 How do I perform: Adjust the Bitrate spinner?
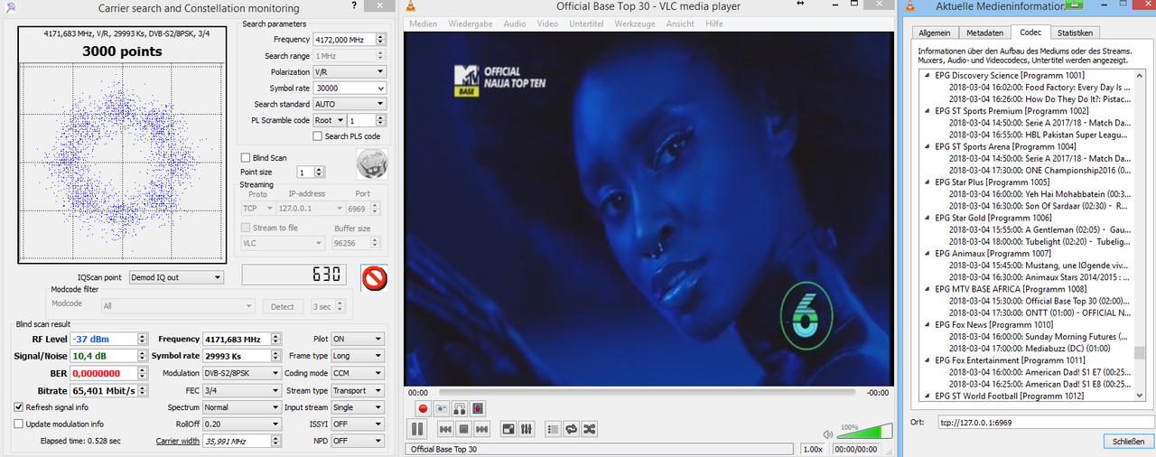pyautogui.click(x=142, y=390)
